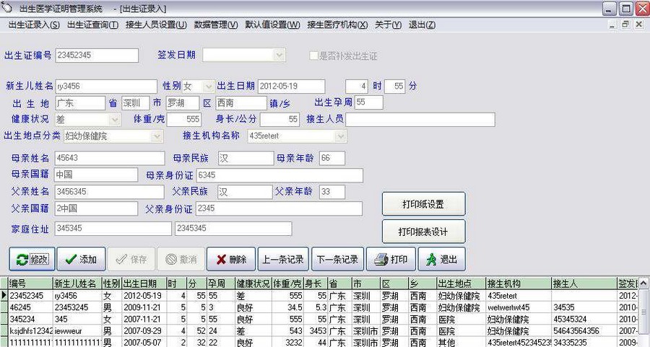Image resolution: width=650 pixels, height=347 pixels.
Task: Click 新生儿姓名 input field
Action: (106, 86)
